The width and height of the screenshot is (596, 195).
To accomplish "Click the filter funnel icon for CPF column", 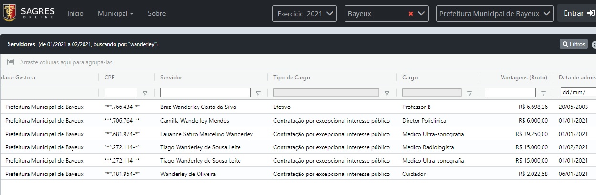I will 145,93.
